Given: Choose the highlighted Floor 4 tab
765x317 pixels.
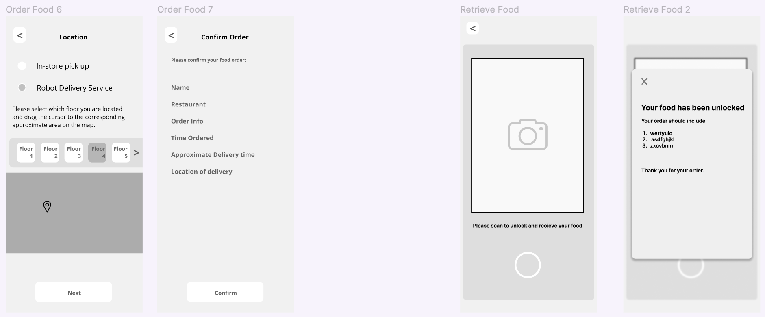Looking at the screenshot, I should pos(98,152).
